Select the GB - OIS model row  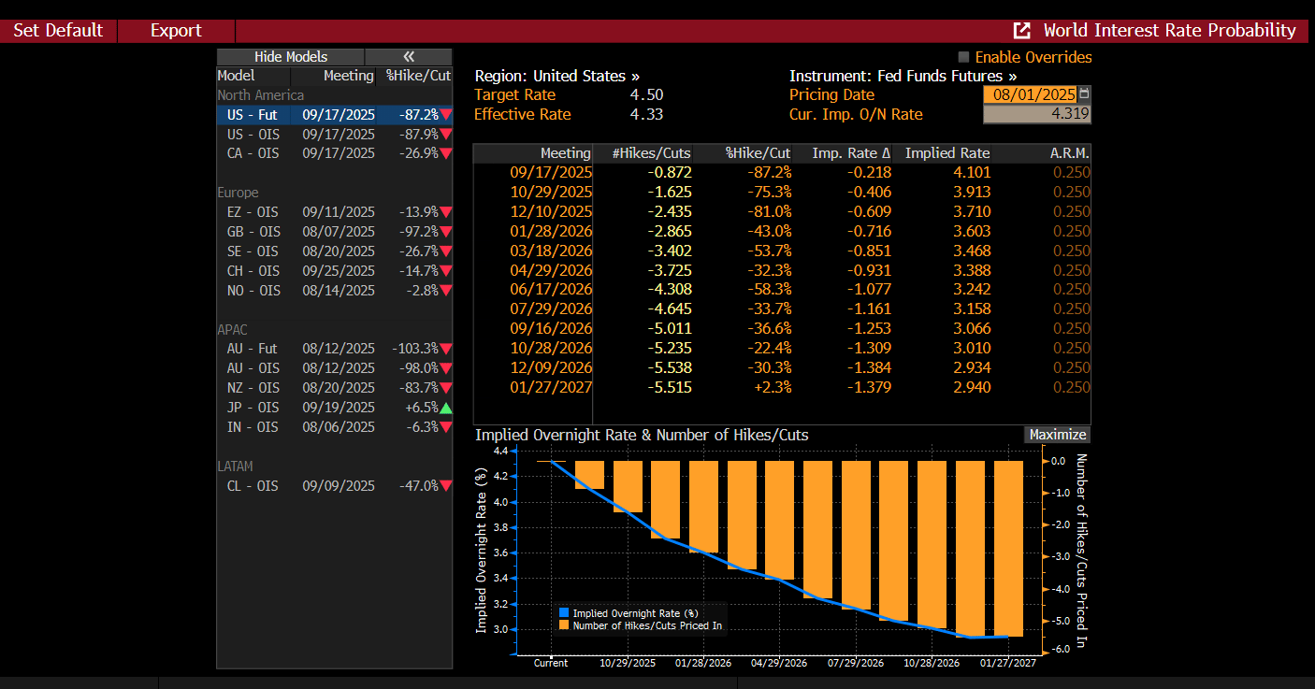tap(334, 232)
